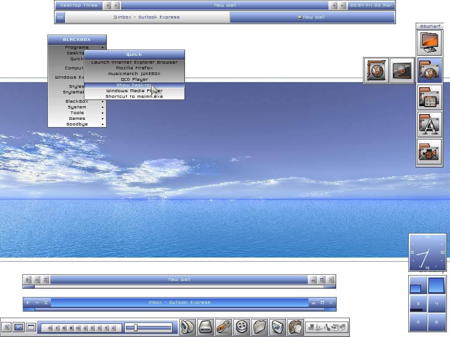Screen dimensions: 450x337
Task: Expand the Goodbye submenu
Action: 77,124
